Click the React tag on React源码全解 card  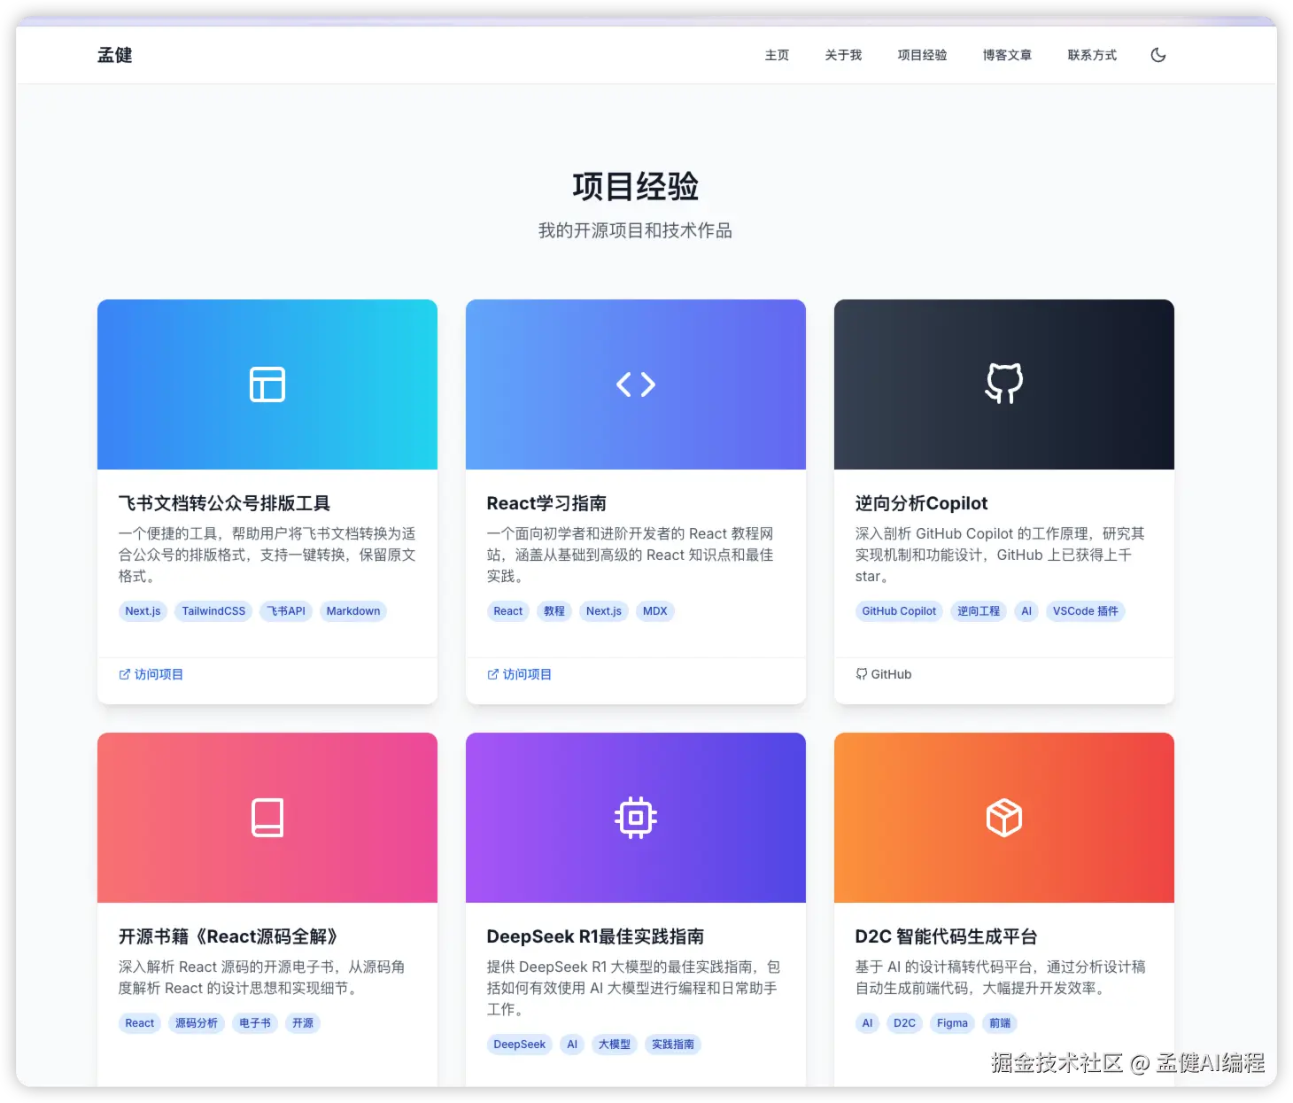click(140, 1023)
